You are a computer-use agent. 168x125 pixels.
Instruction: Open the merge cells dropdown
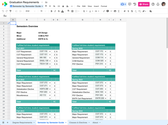click(x=77, y=11)
